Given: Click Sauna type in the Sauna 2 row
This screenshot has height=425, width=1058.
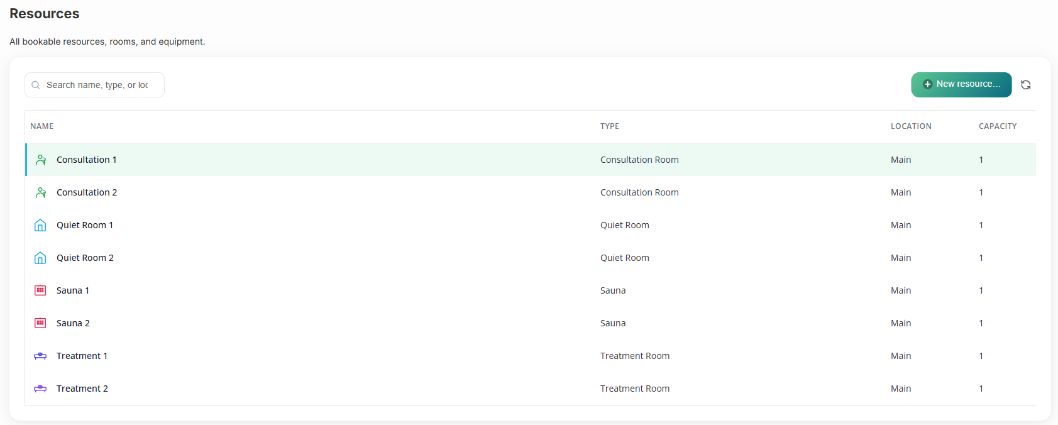Looking at the screenshot, I should [613, 323].
